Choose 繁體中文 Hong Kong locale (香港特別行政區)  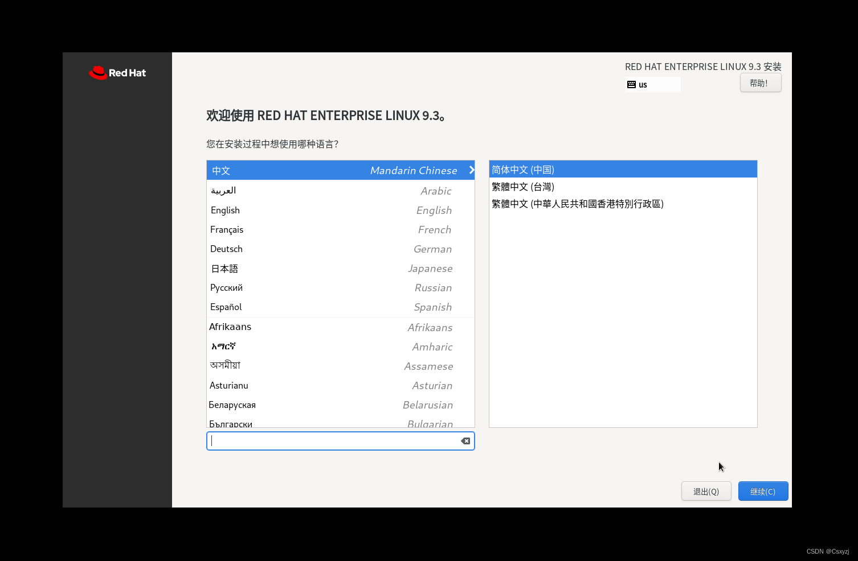[623, 204]
